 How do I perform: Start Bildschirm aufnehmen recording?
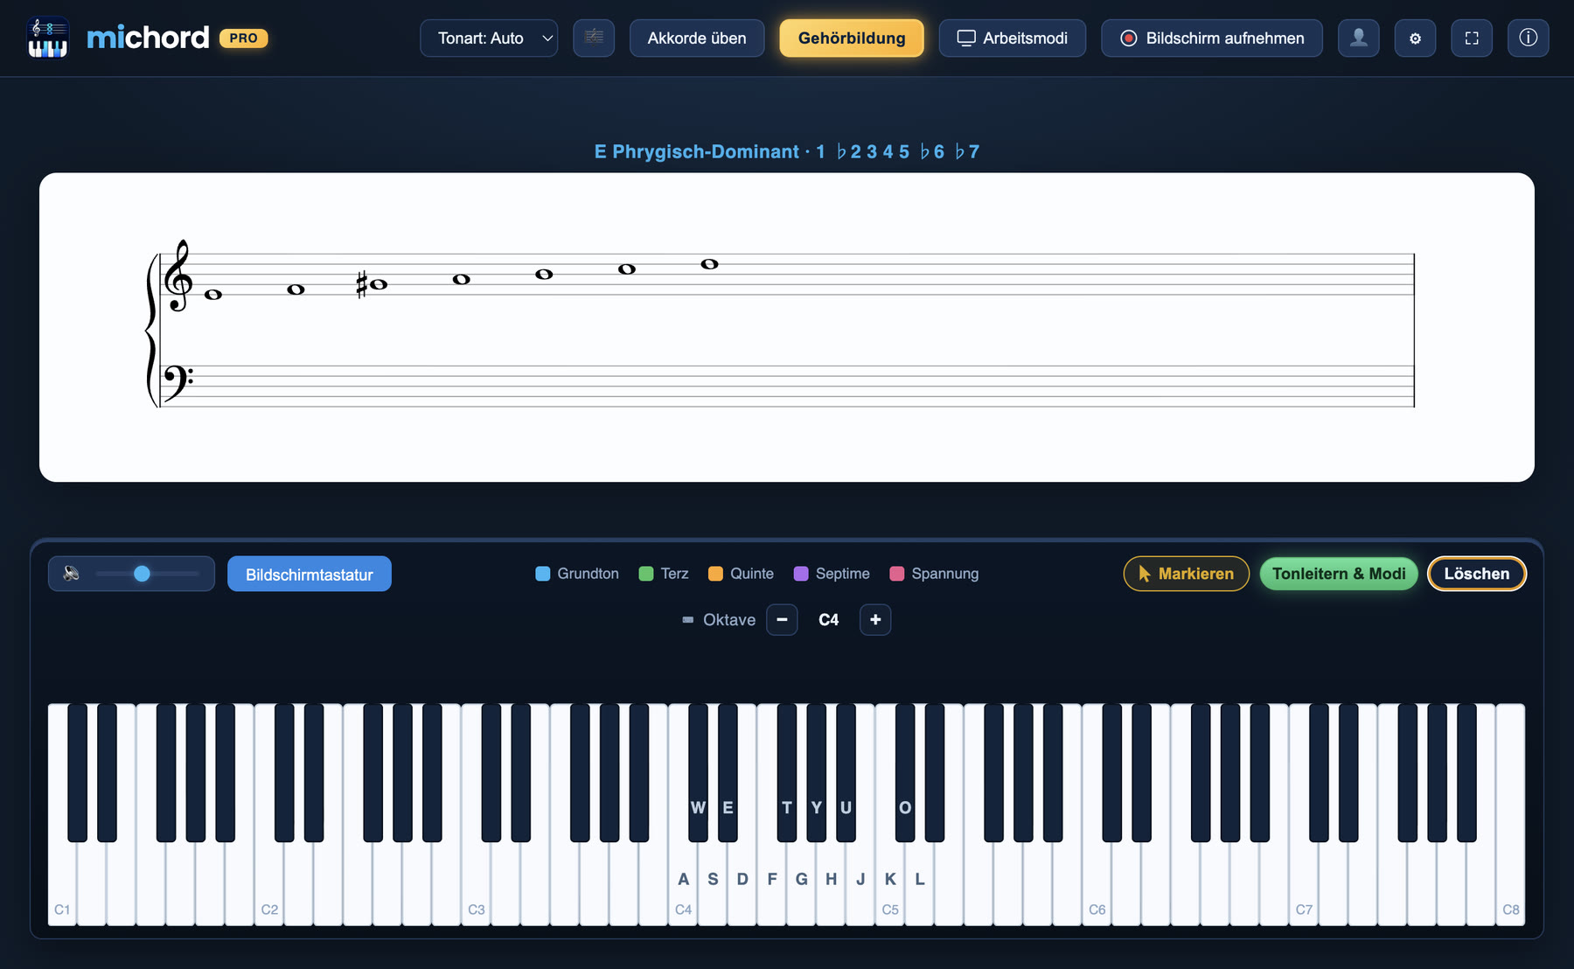[1212, 38]
